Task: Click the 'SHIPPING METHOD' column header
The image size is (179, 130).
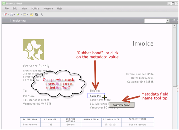Action: [71, 120]
